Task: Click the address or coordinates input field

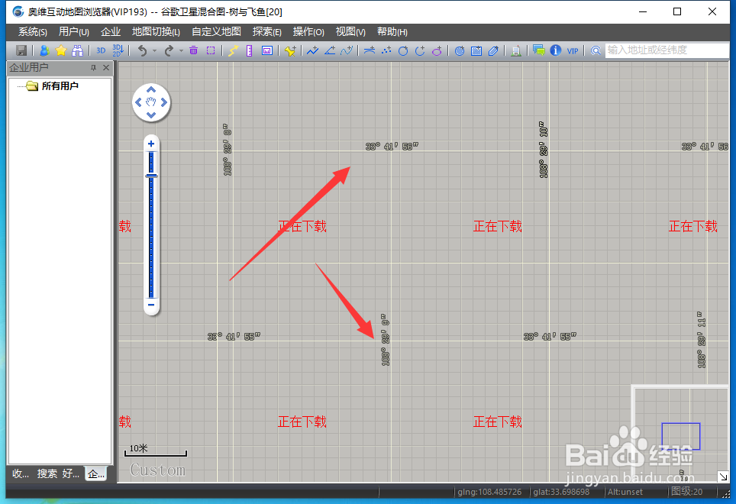Action: point(667,50)
